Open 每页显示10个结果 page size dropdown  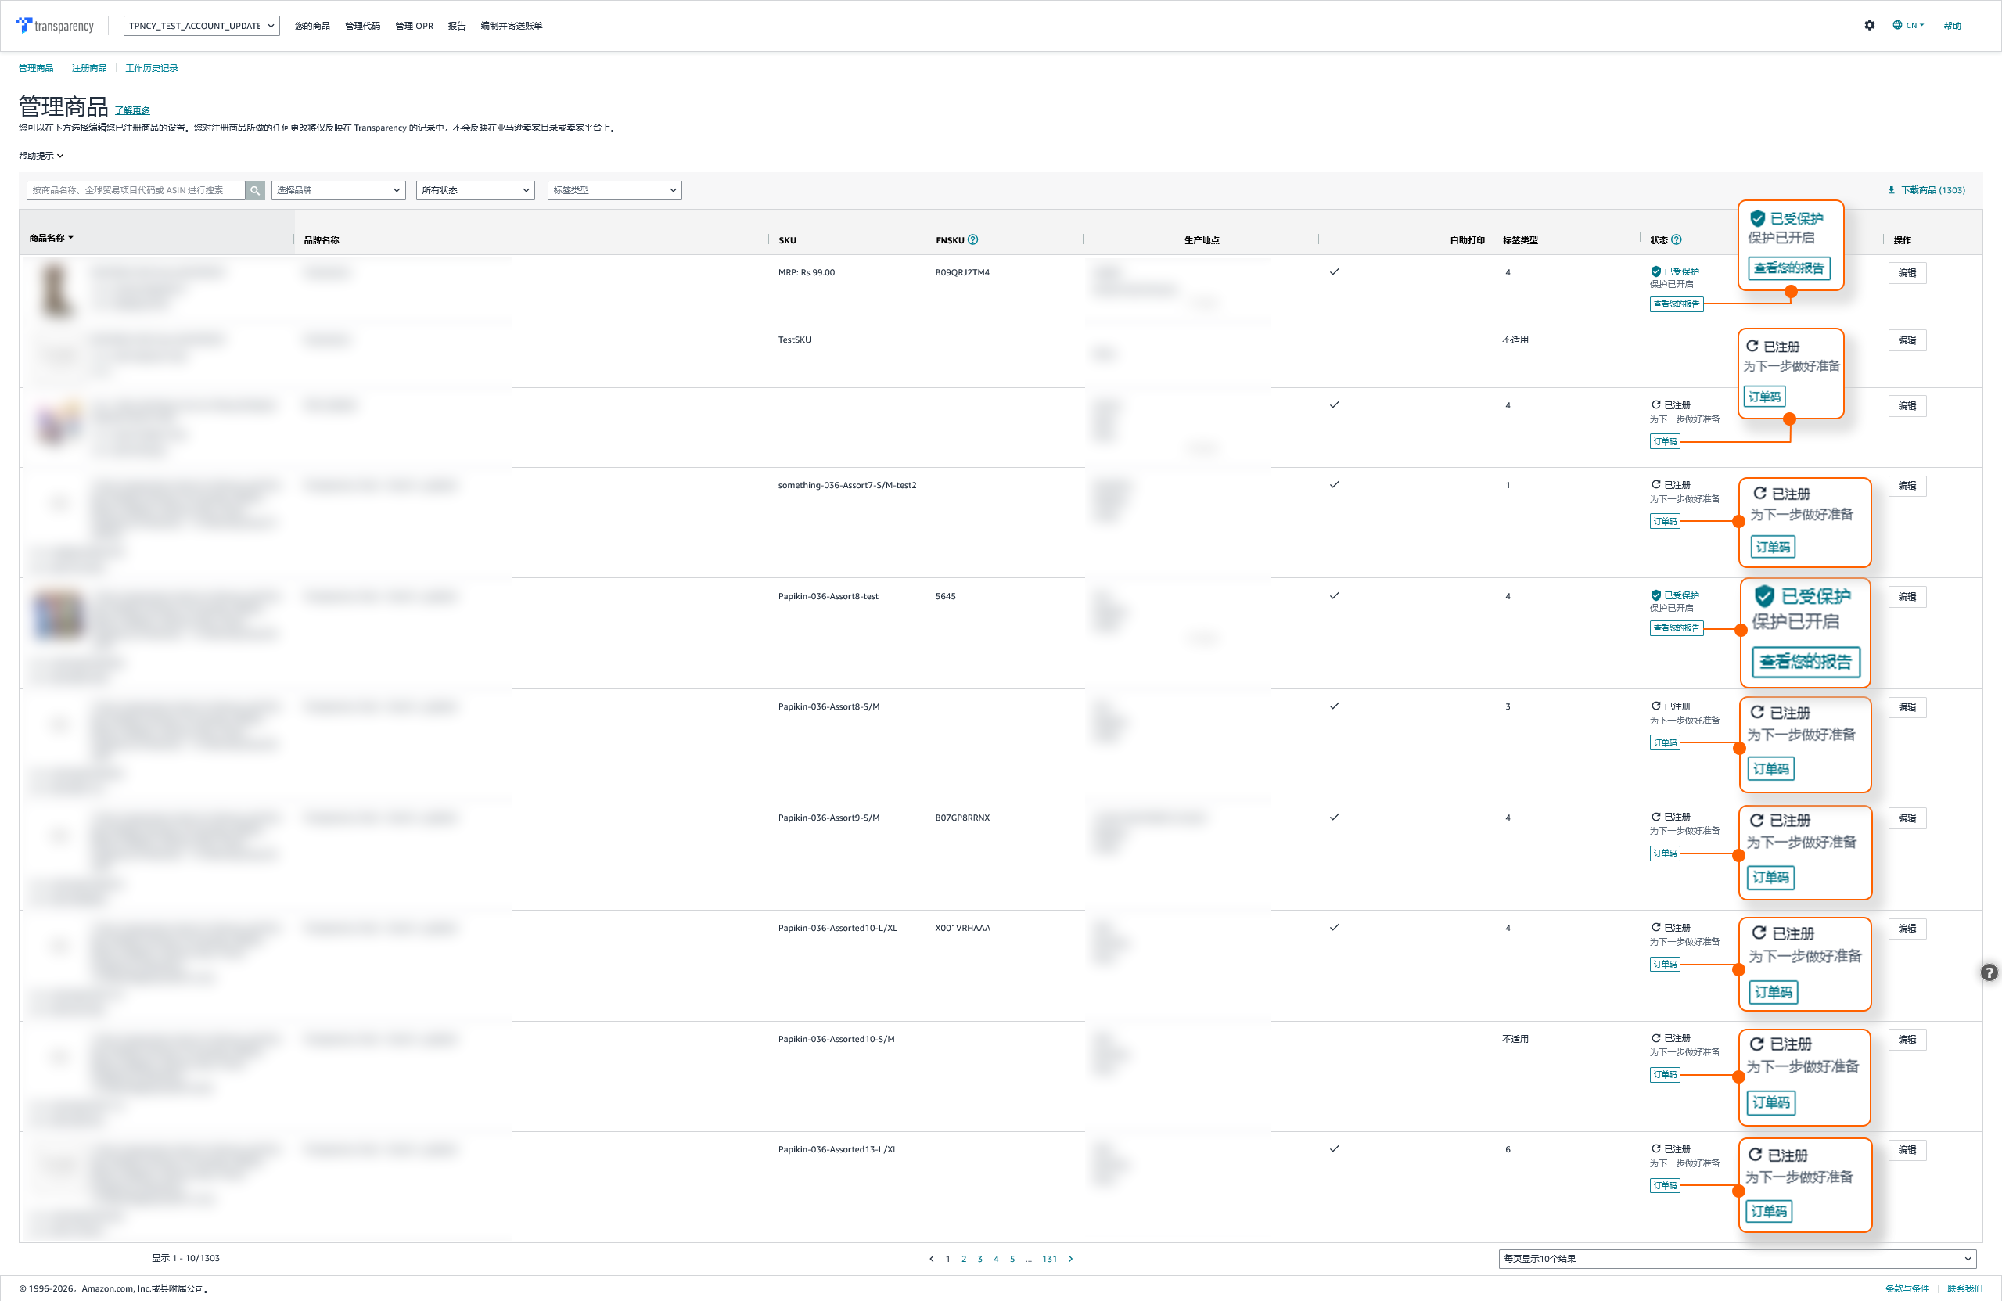(1737, 1259)
